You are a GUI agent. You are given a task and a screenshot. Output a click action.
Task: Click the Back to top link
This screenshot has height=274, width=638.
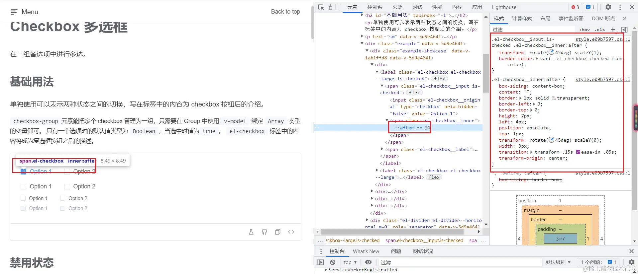(285, 12)
